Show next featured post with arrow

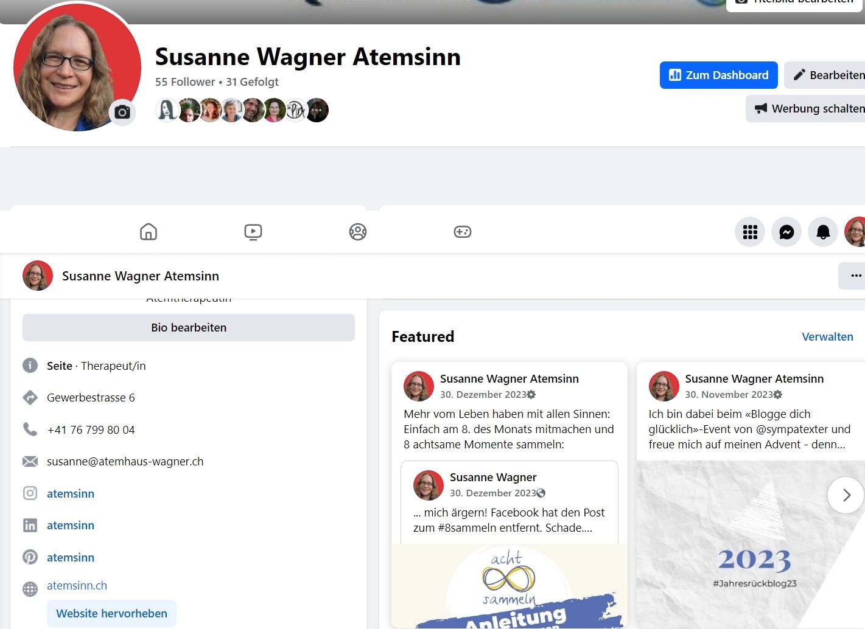pos(846,495)
